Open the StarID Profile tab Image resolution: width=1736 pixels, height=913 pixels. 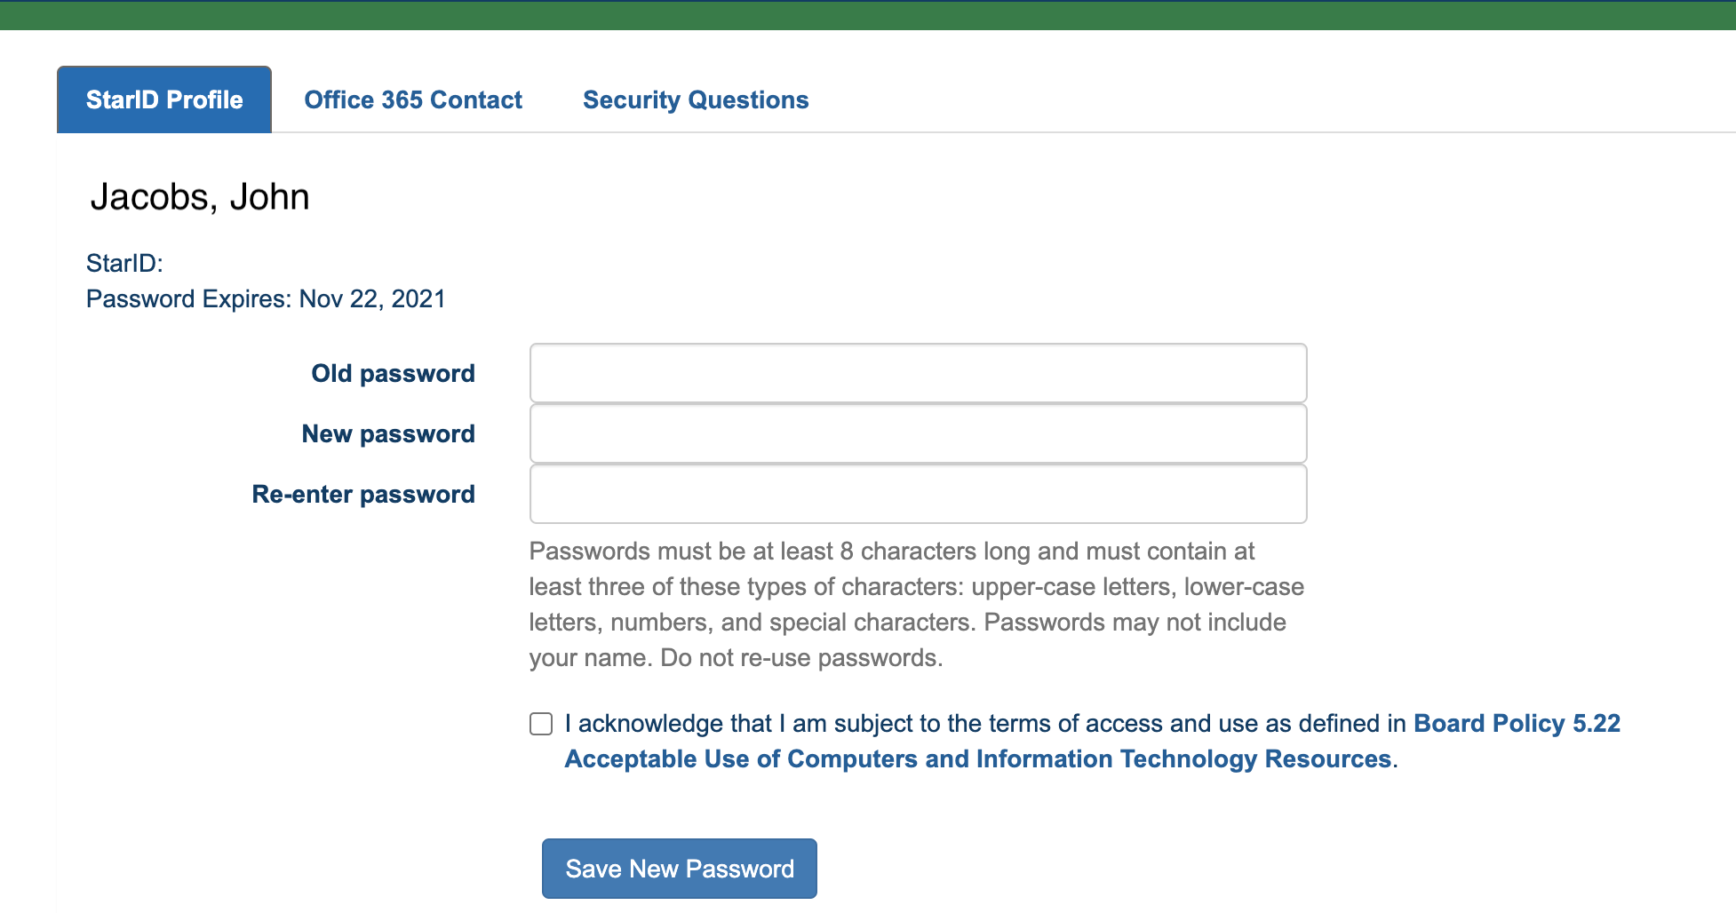(x=164, y=99)
